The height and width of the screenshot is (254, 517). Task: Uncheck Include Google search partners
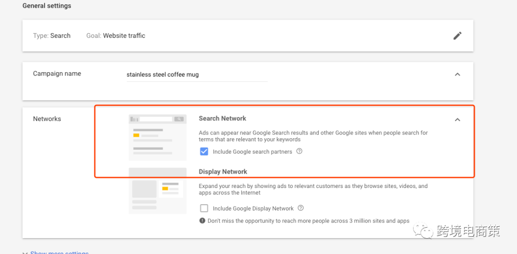204,152
